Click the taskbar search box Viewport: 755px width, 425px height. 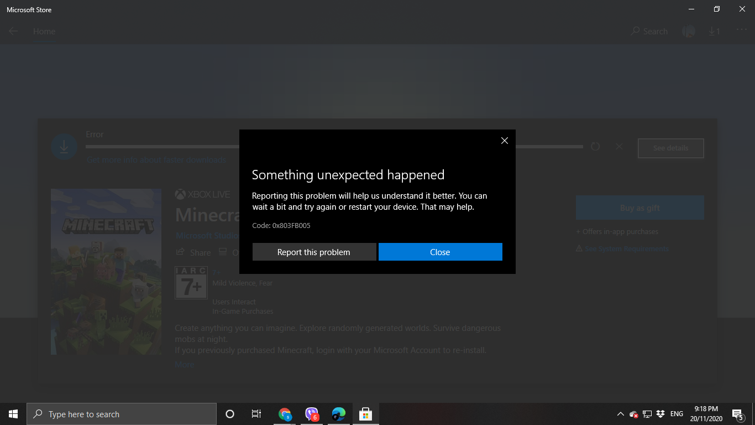tap(122, 414)
